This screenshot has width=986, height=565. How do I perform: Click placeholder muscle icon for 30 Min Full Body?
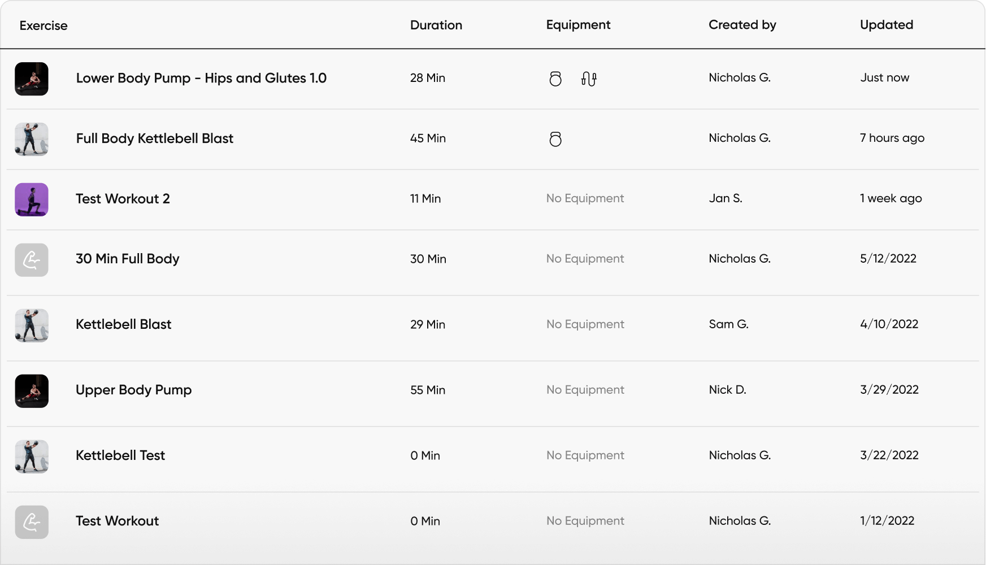(32, 260)
